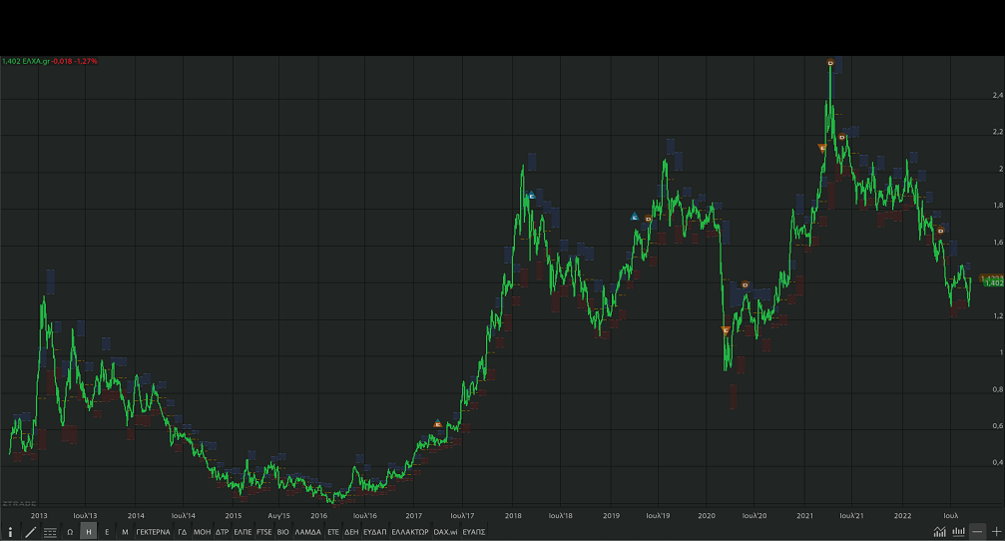This screenshot has height=541, width=1005.
Task: Click the D marker at the 2021 peak
Action: (830, 62)
